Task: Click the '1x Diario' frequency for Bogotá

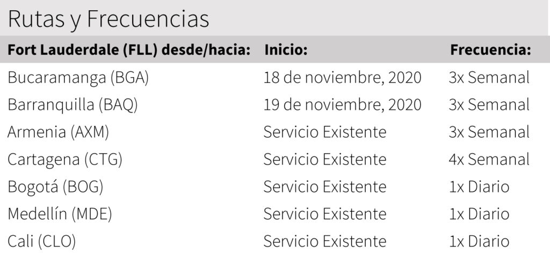Action: coord(479,187)
